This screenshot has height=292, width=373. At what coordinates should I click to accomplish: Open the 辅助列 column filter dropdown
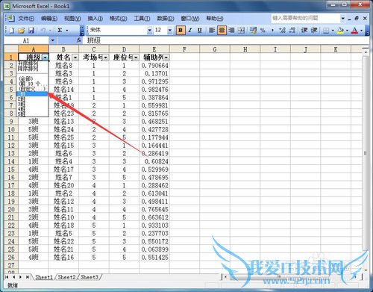[x=166, y=58]
